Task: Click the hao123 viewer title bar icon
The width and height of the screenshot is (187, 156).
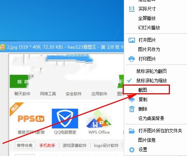Action: point(3,47)
